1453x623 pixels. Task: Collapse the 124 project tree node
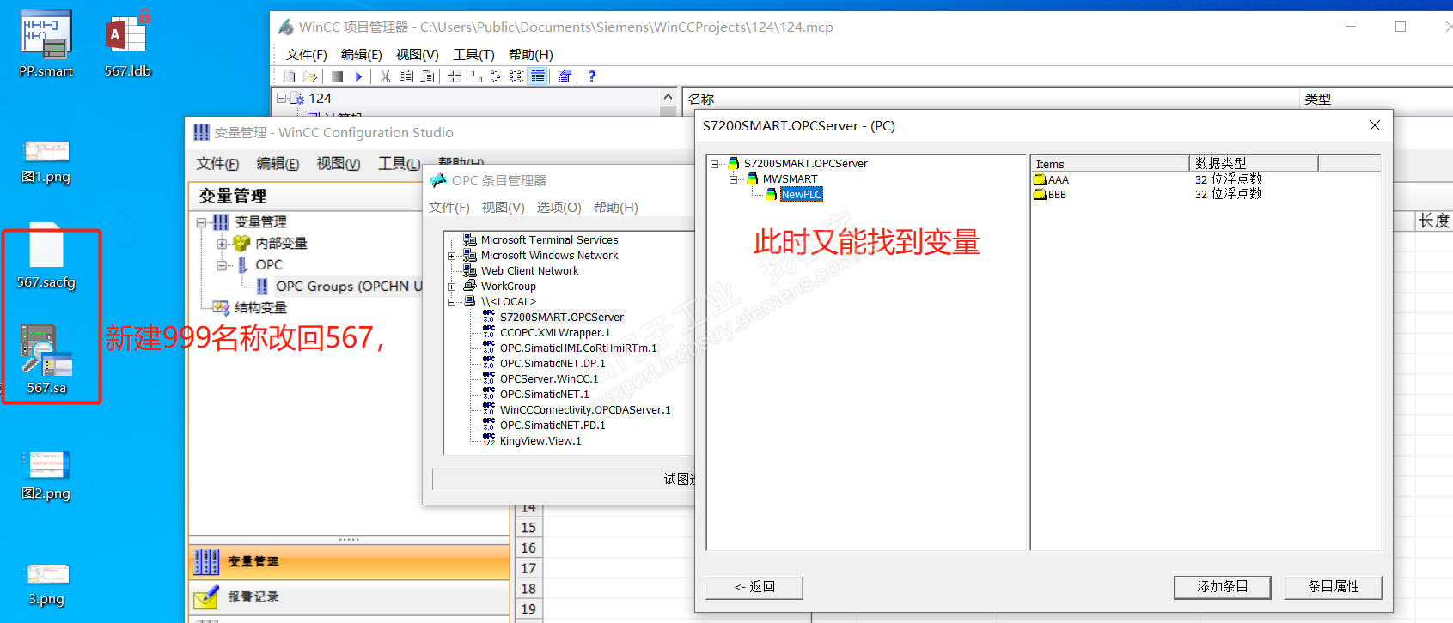(281, 99)
